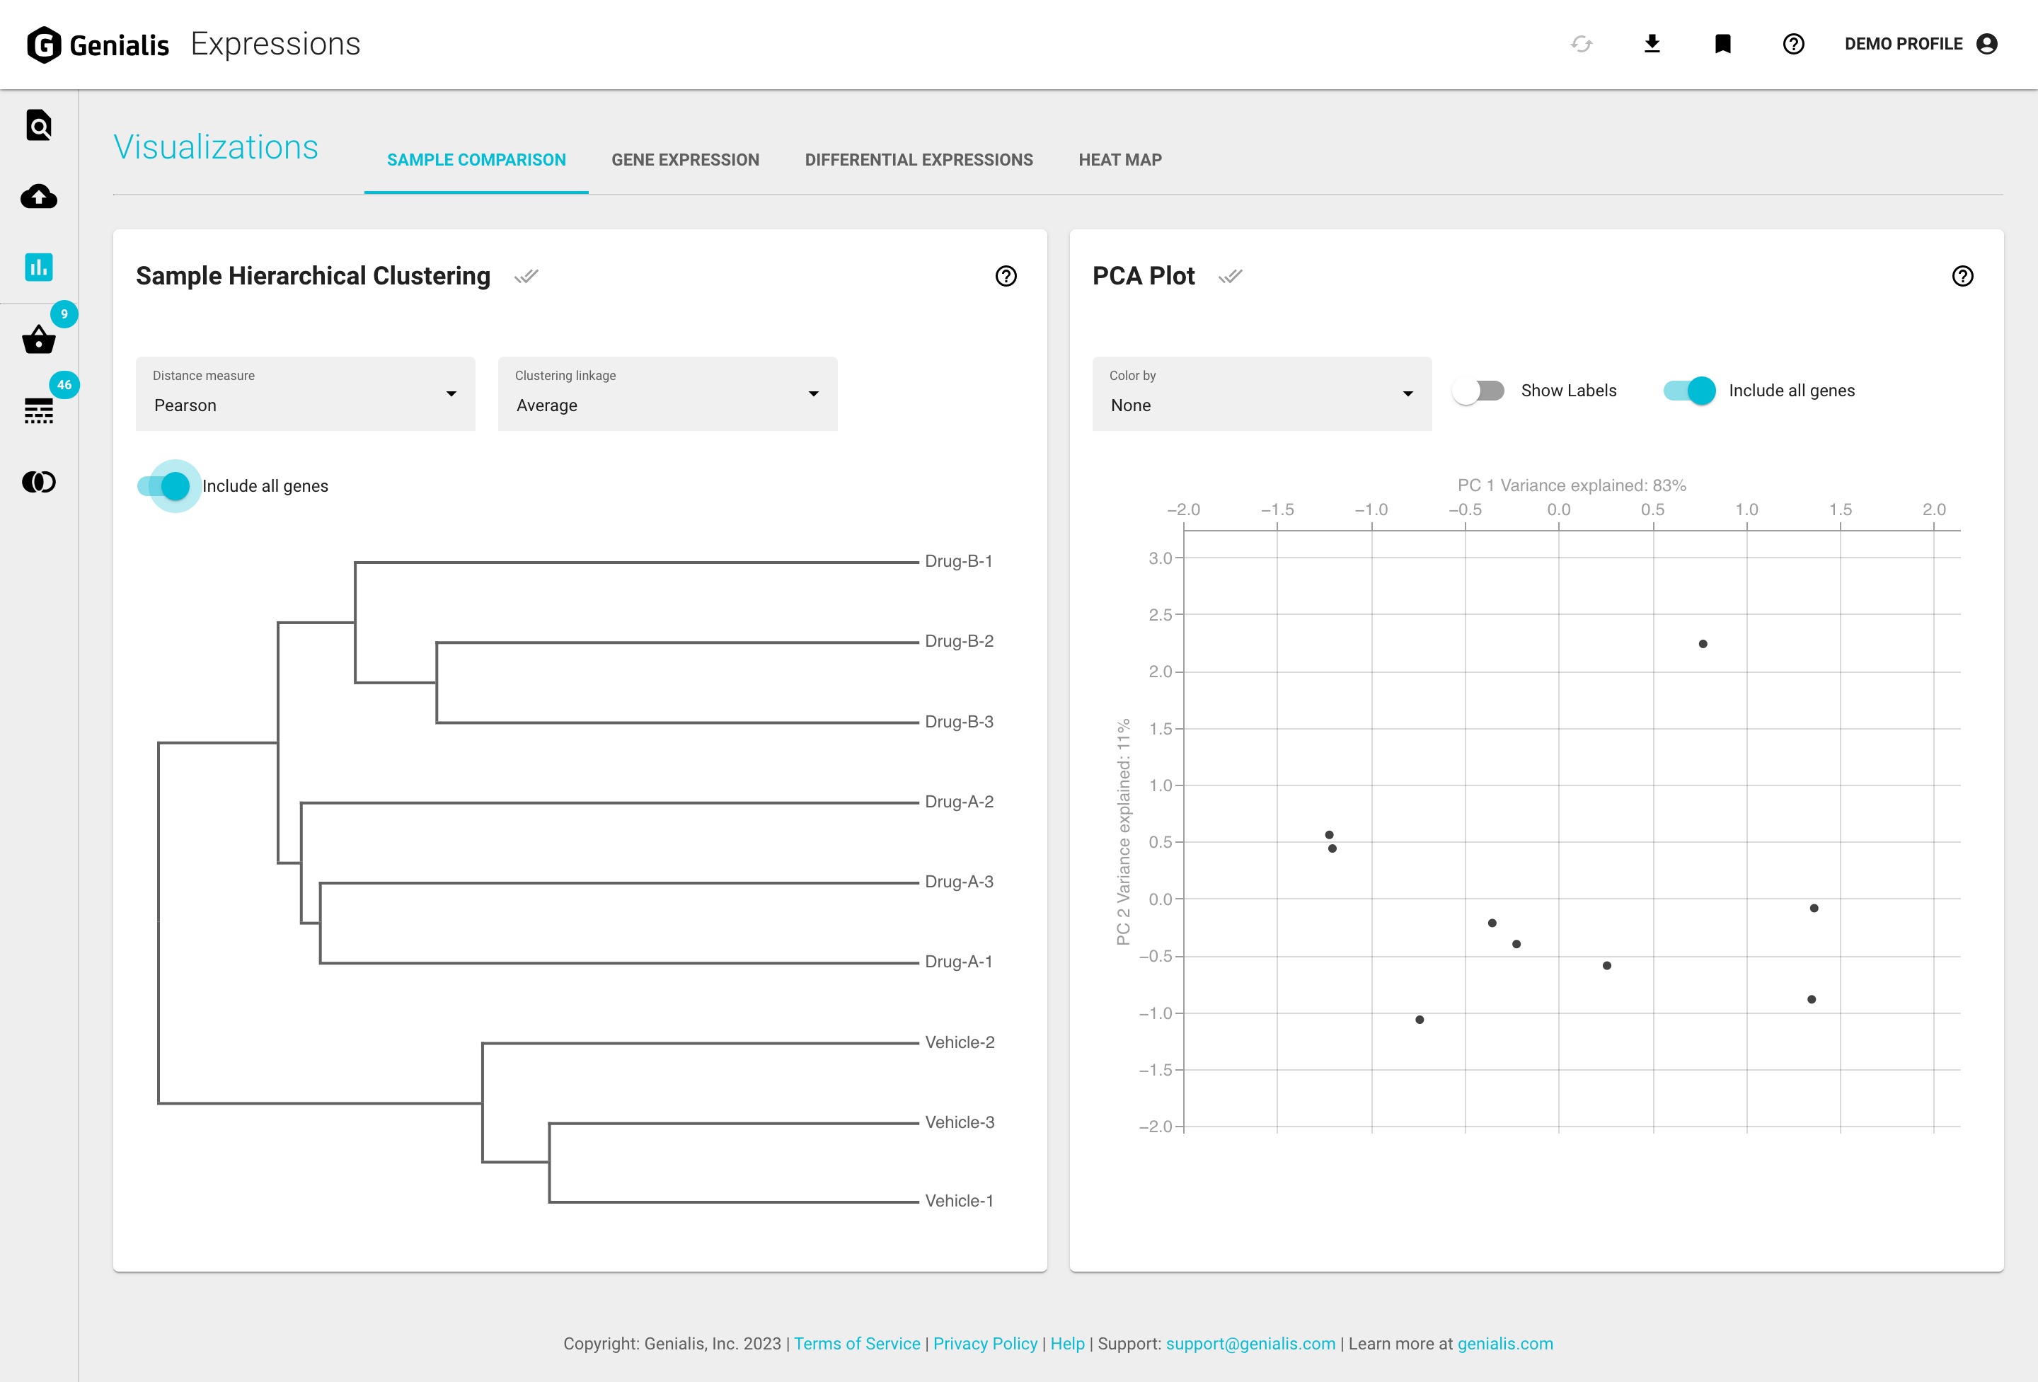Viewport: 2038px width, 1382px height.
Task: Open Sample Hierarchical Clustering help tooltip
Action: click(1007, 276)
